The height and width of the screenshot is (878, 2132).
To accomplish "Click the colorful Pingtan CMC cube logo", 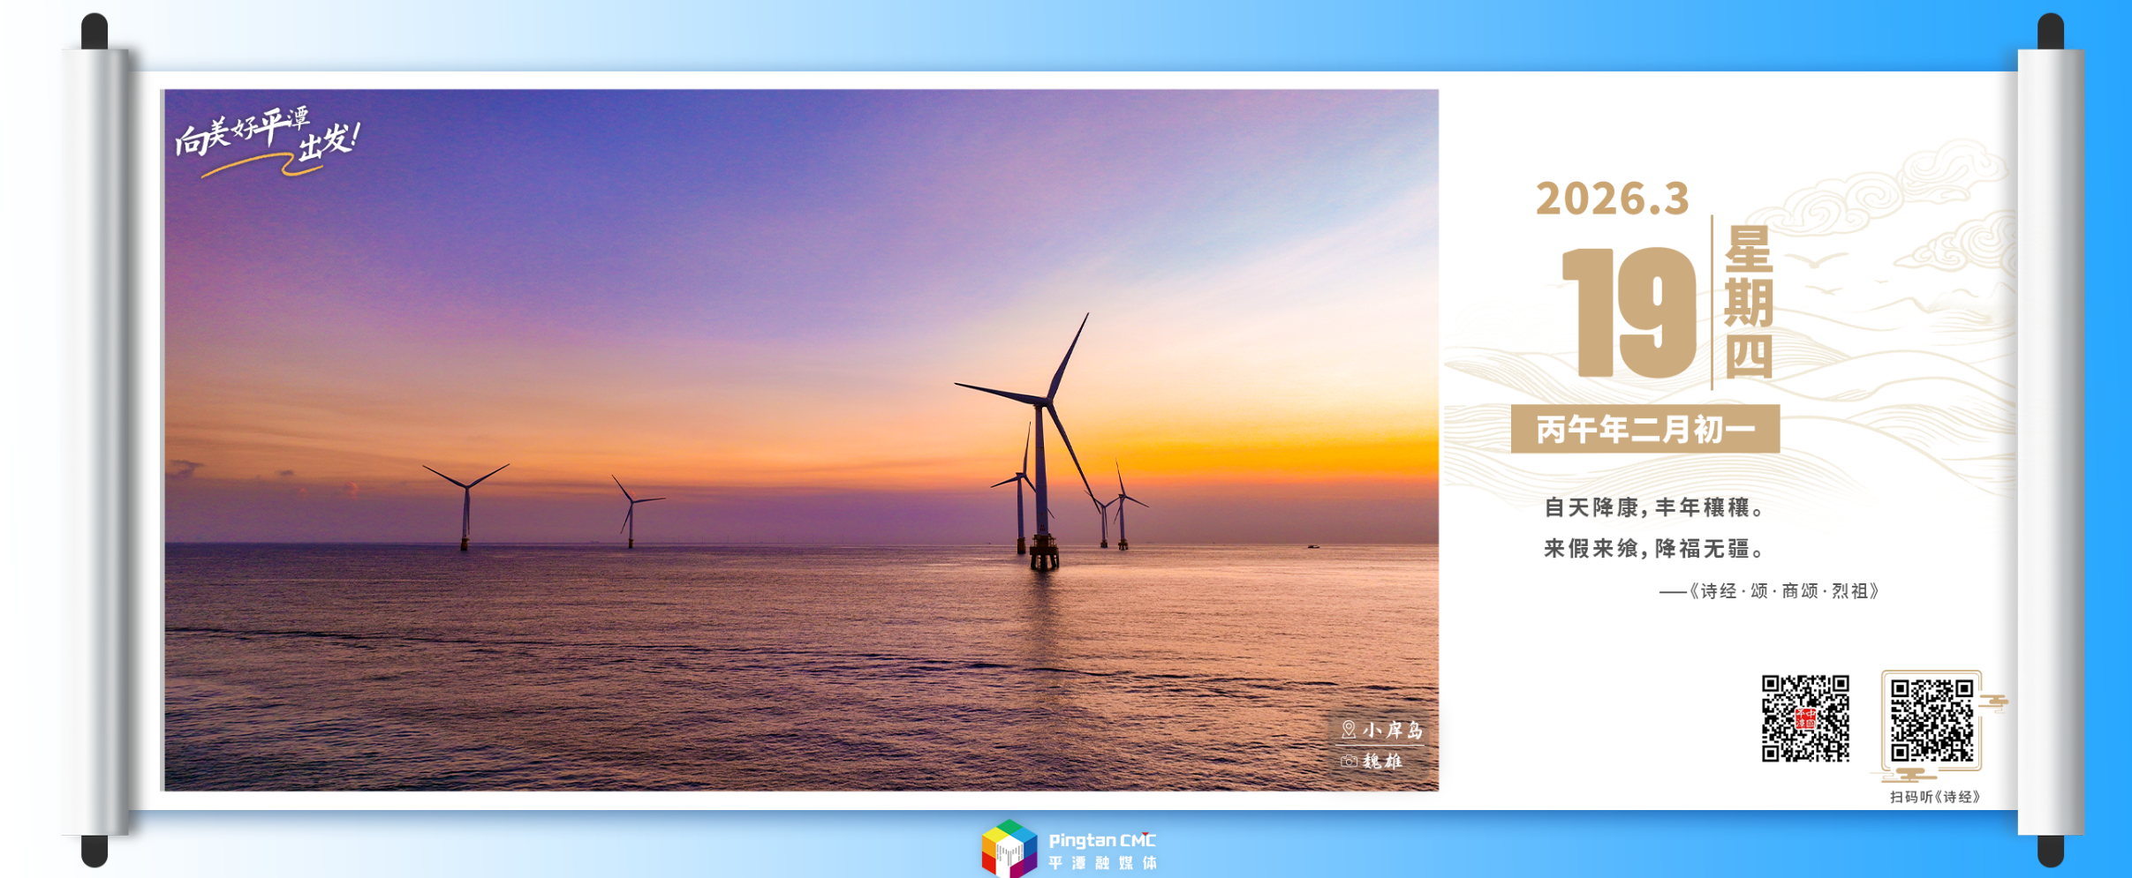I will [1009, 848].
